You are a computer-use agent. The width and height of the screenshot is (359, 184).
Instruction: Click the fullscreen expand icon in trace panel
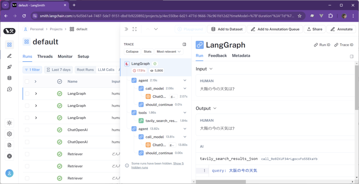135,29
